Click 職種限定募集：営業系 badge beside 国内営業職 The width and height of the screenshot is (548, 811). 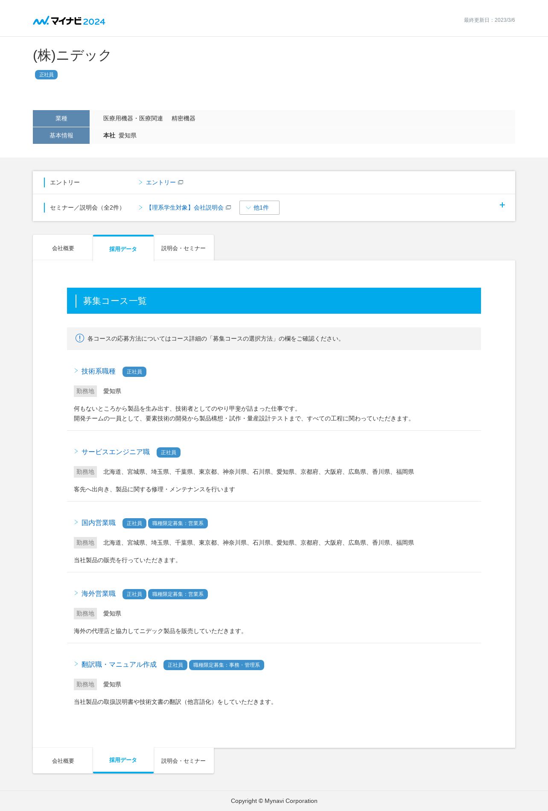[178, 523]
